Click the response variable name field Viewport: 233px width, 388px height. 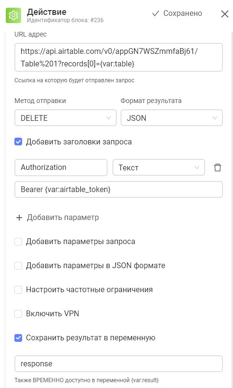(119, 364)
